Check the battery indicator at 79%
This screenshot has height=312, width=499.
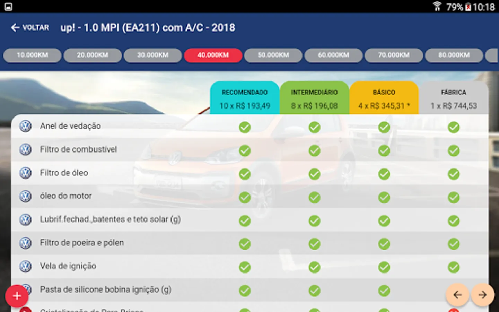coord(459,7)
